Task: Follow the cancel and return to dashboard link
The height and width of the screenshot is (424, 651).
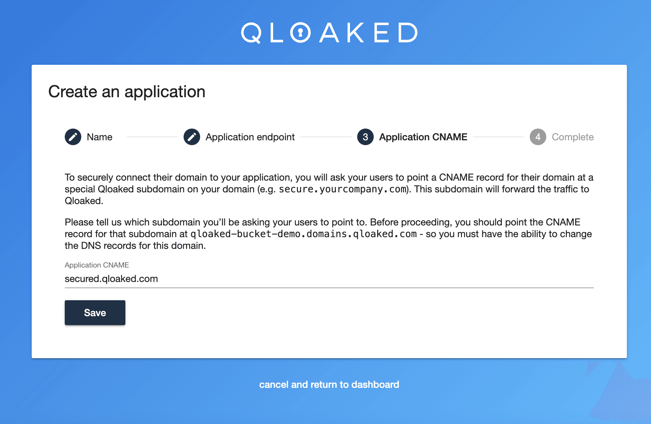Action: click(329, 385)
